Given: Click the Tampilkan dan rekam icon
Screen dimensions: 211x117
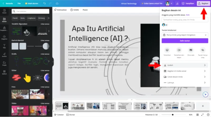Looking at the screenshot, I should click(x=179, y=50).
